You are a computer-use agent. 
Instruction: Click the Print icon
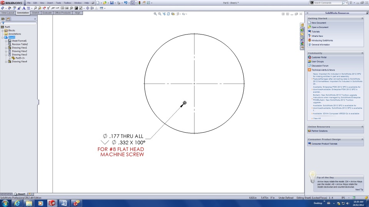click(x=119, y=3)
